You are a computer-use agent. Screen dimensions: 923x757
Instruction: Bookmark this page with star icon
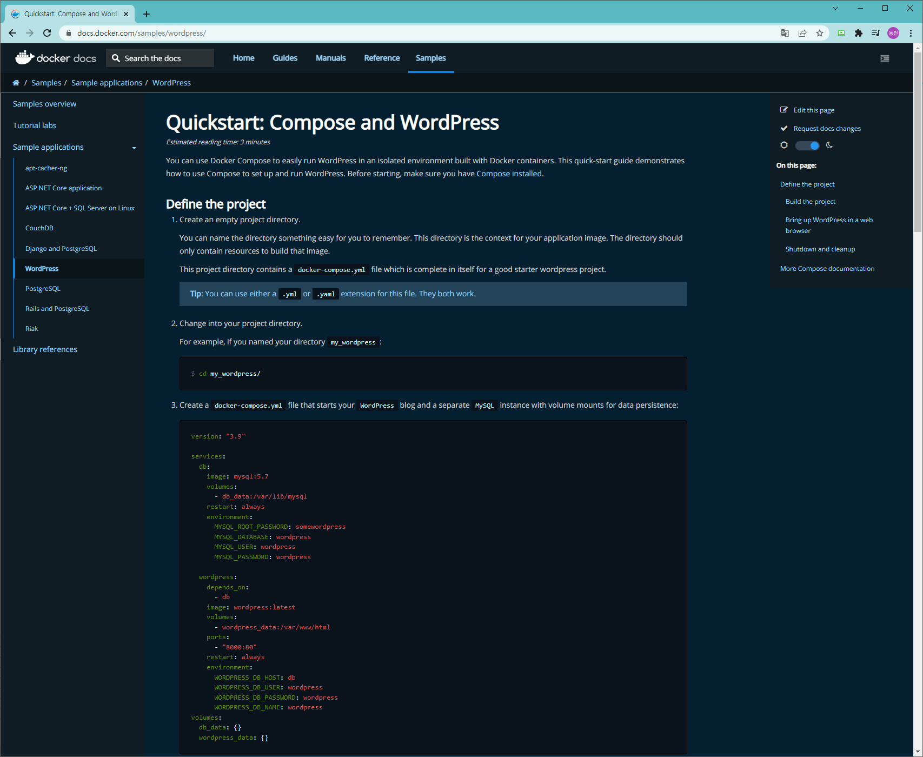pos(820,33)
